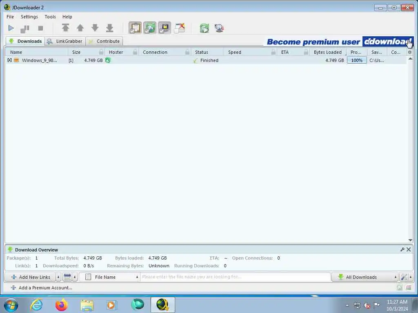The height and width of the screenshot is (313, 418).
Task: Sort by the Bytes Loaded column header
Action: (x=328, y=52)
